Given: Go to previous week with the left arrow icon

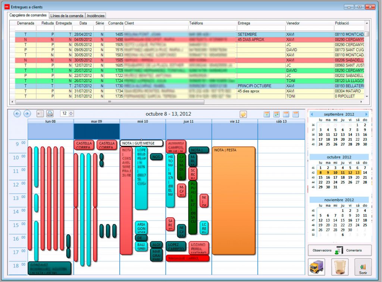Looking at the screenshot, I should (17, 114).
